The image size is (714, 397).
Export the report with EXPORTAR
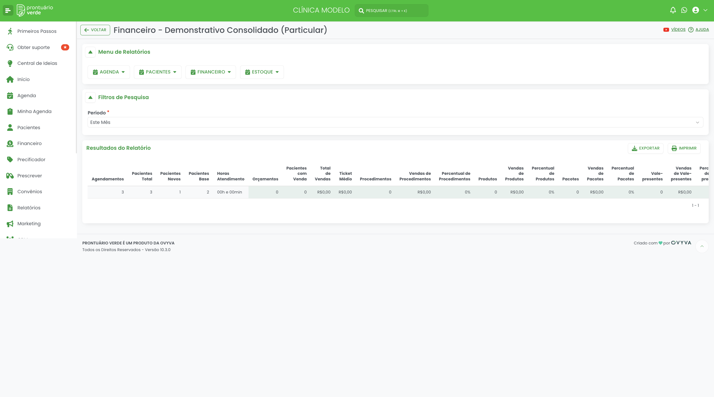coord(645,148)
